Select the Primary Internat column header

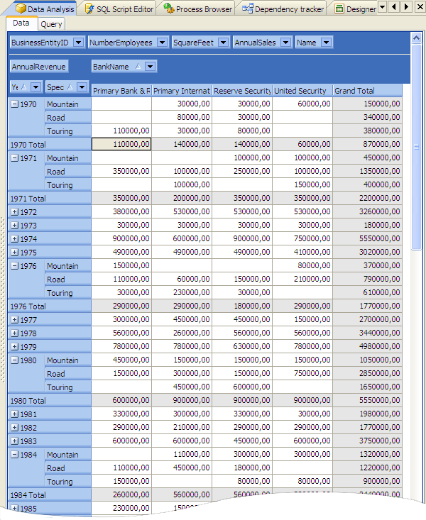click(x=182, y=91)
